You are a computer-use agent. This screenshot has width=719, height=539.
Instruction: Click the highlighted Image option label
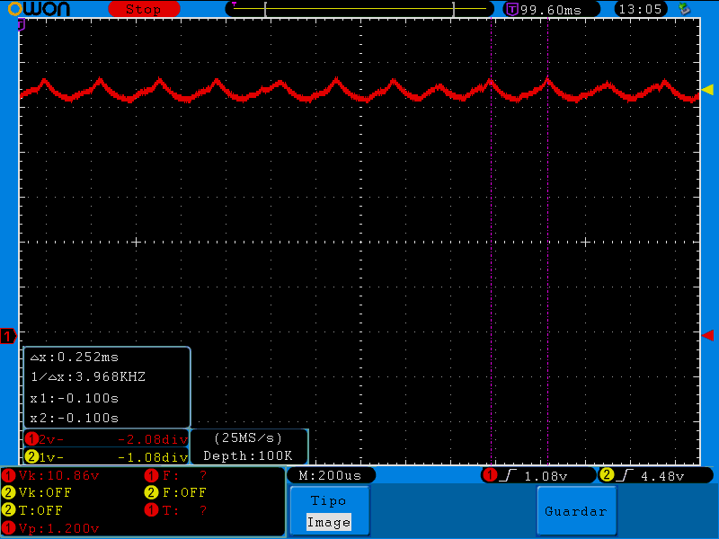[x=329, y=522]
